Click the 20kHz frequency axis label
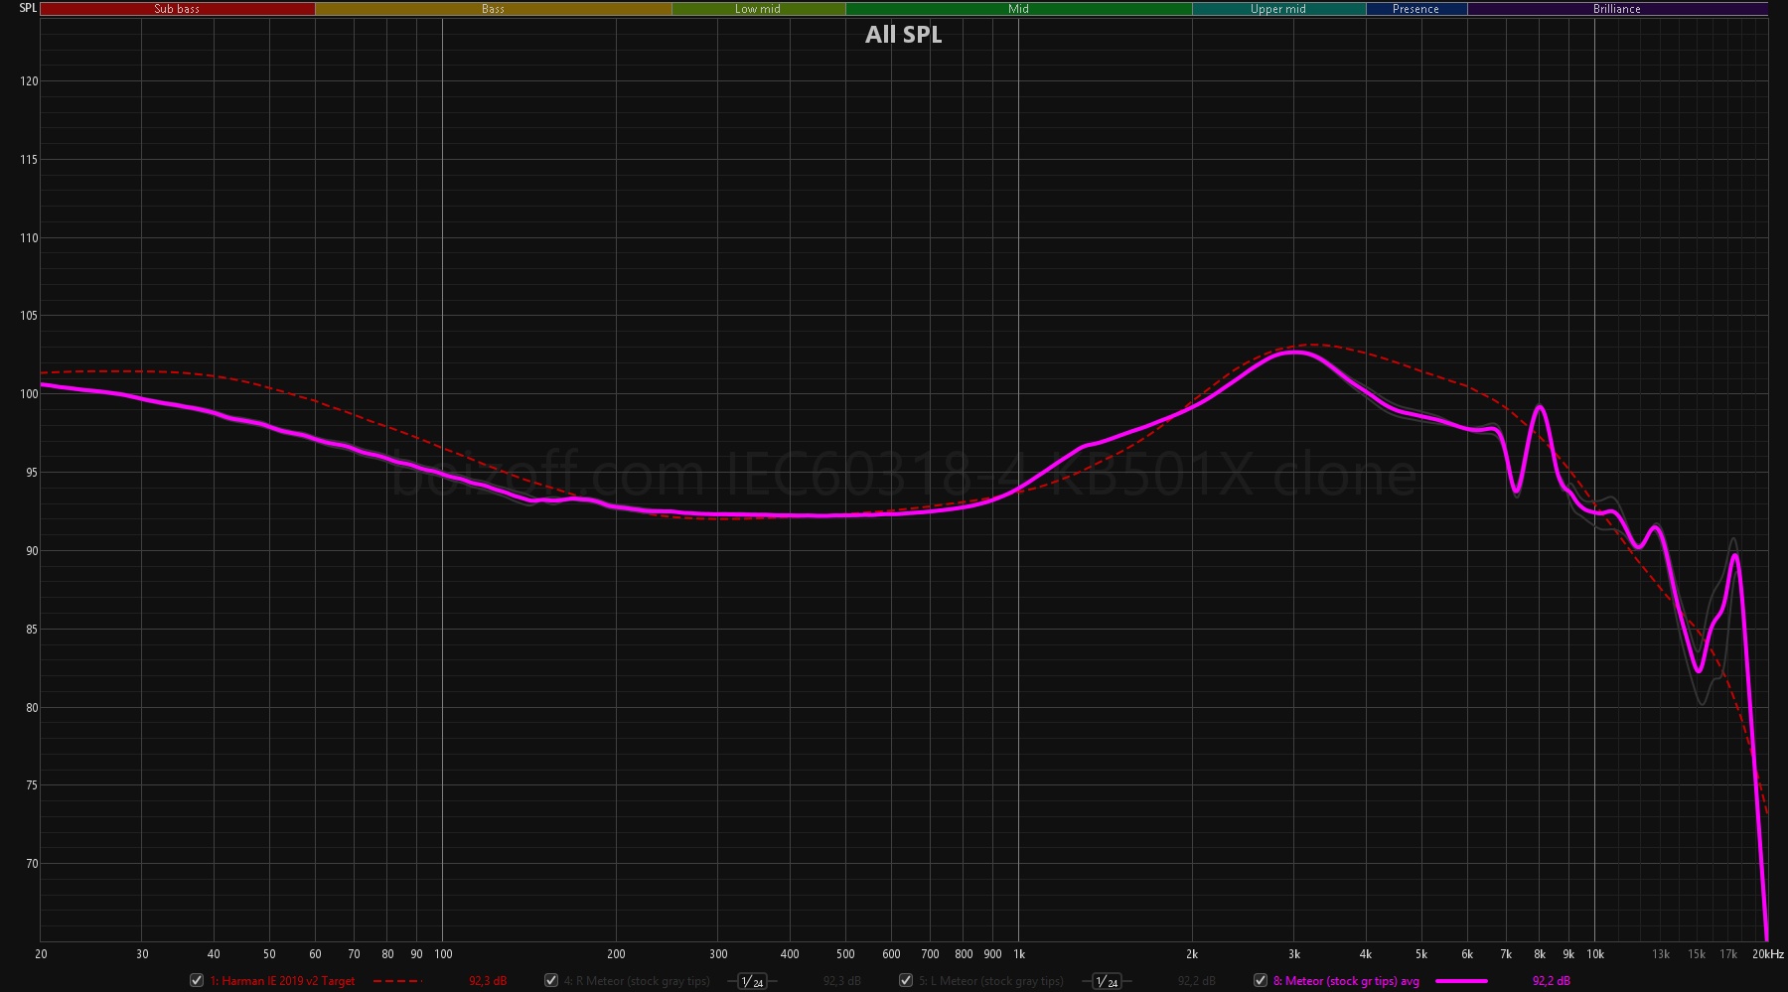The height and width of the screenshot is (992, 1788). [1768, 954]
